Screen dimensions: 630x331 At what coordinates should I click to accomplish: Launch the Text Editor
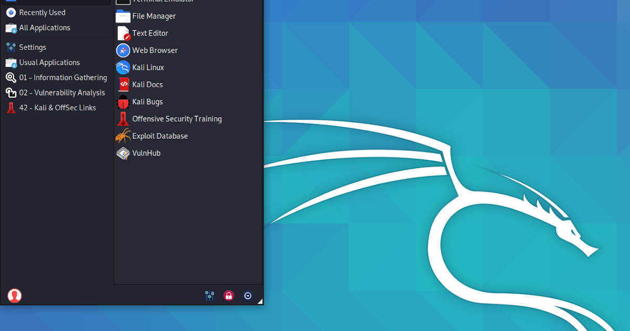pyautogui.click(x=188, y=33)
